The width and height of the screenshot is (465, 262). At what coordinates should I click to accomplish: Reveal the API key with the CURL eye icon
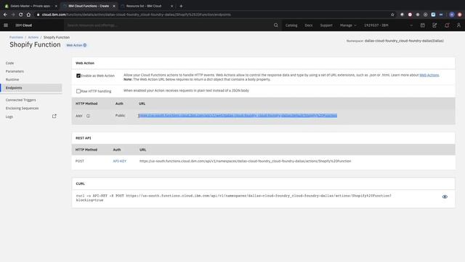tap(445, 196)
